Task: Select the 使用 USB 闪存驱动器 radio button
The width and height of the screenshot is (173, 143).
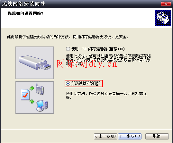Action: [68, 49]
